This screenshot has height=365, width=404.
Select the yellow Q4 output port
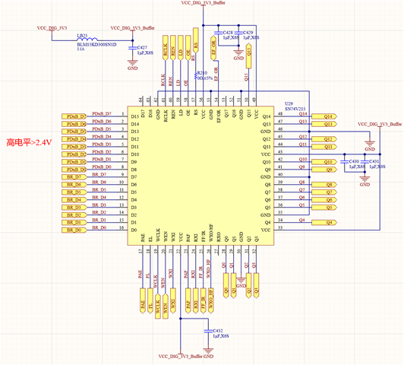pos(324,222)
